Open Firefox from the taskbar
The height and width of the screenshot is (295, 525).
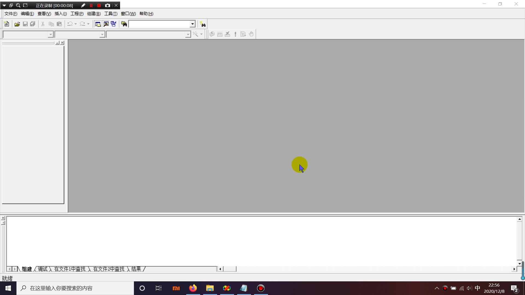pyautogui.click(x=193, y=288)
